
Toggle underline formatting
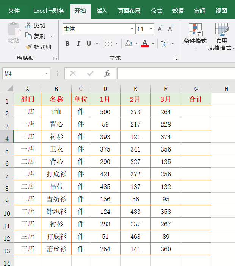(89, 43)
